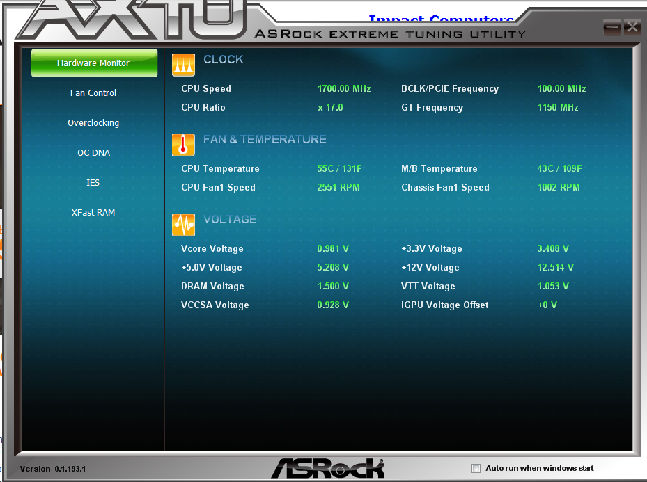Click the GT Frequency label
The height and width of the screenshot is (482, 647).
[x=432, y=108]
